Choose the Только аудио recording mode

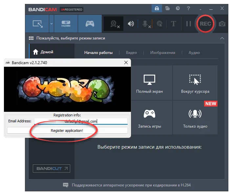pos(195,118)
